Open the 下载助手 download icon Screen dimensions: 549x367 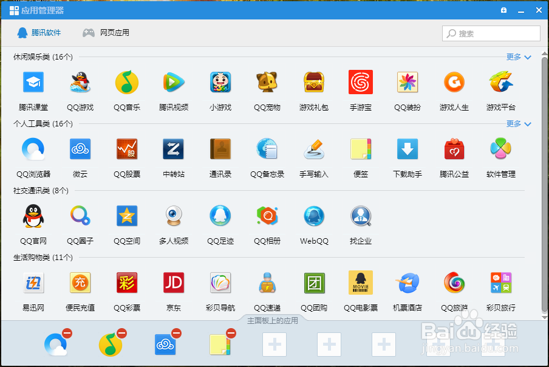coord(407,149)
